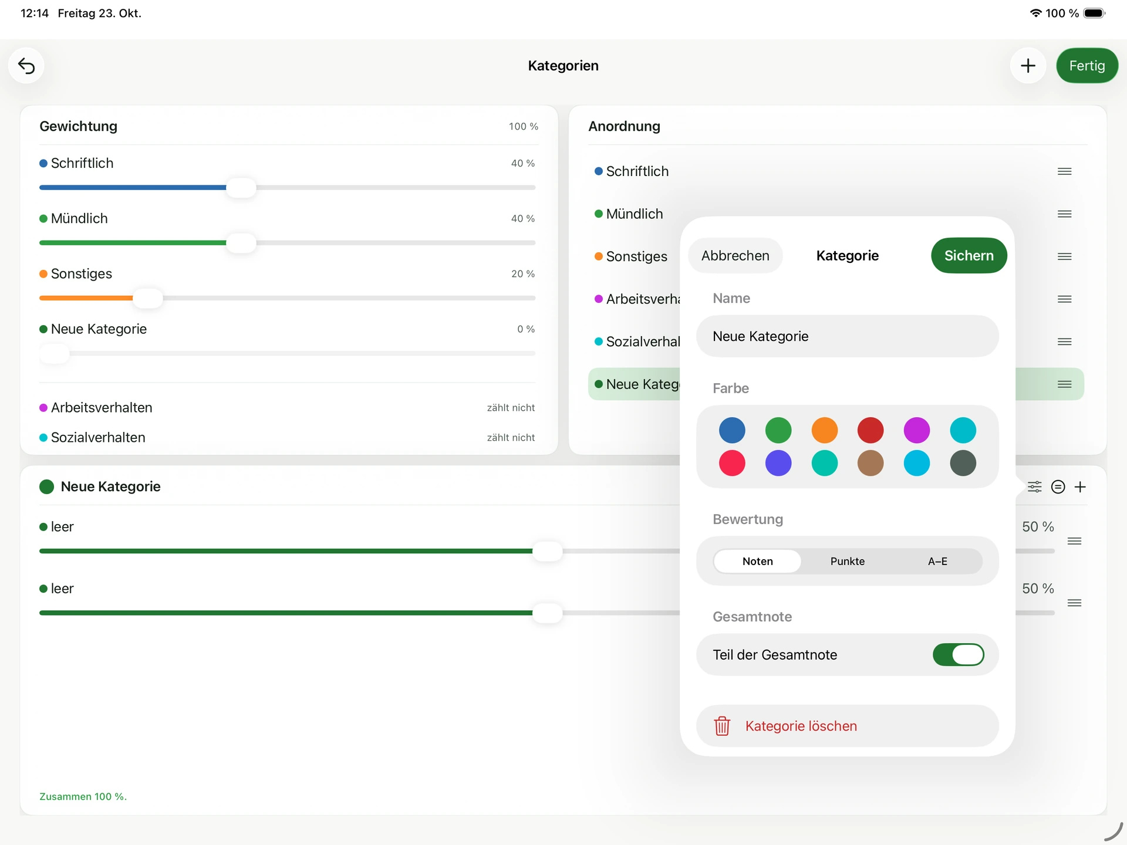Pick the green color swatch
This screenshot has width=1127, height=845.
click(778, 430)
